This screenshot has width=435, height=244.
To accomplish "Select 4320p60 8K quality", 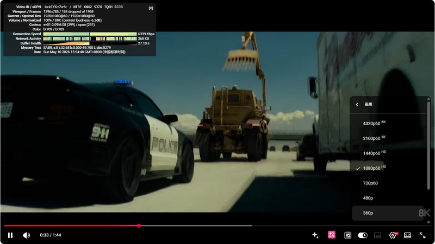I will (388, 124).
